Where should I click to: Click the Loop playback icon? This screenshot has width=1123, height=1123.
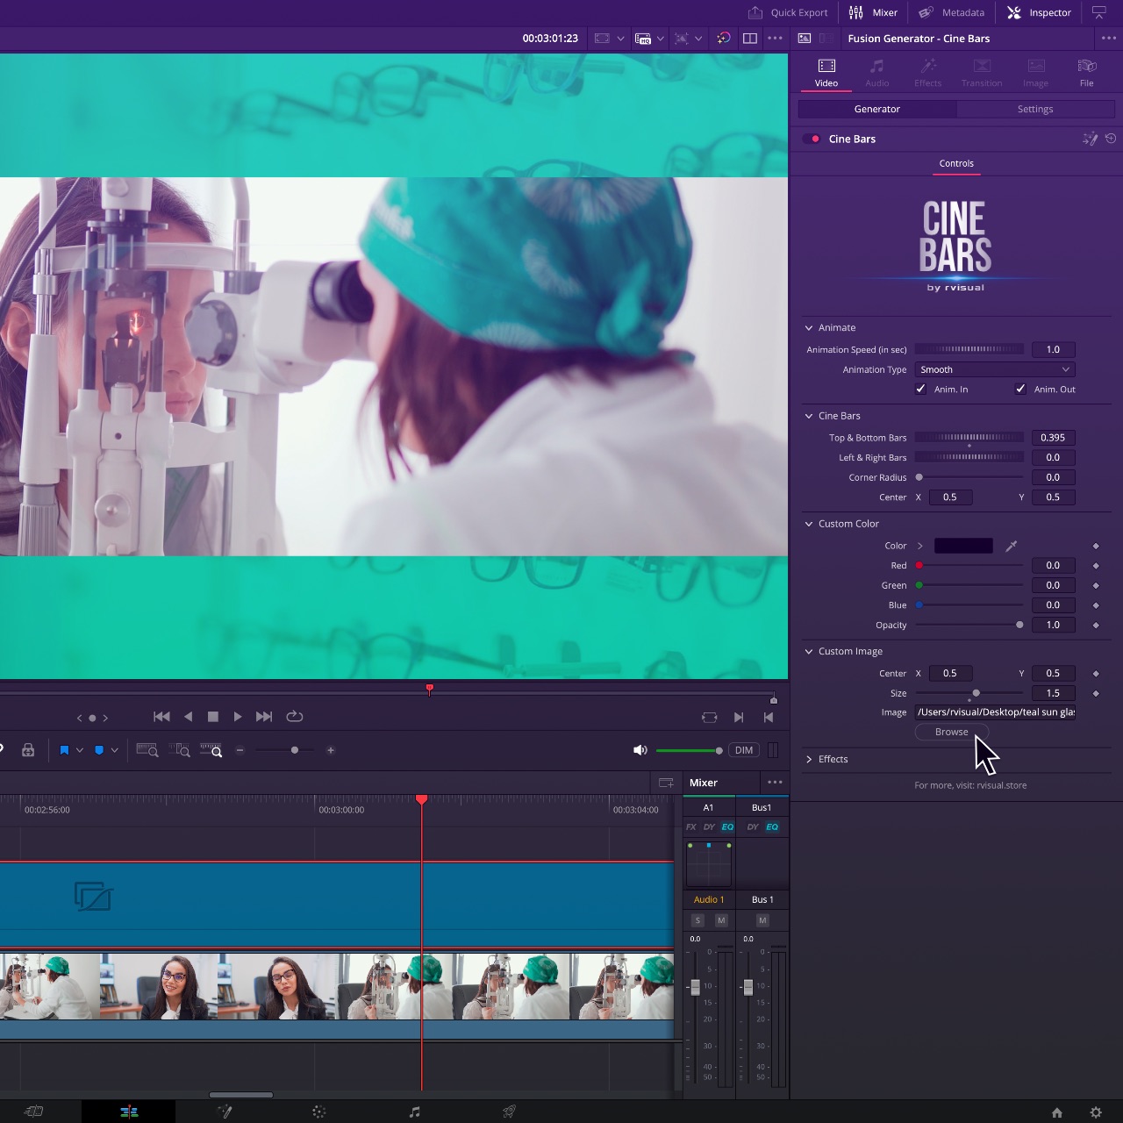point(295,717)
